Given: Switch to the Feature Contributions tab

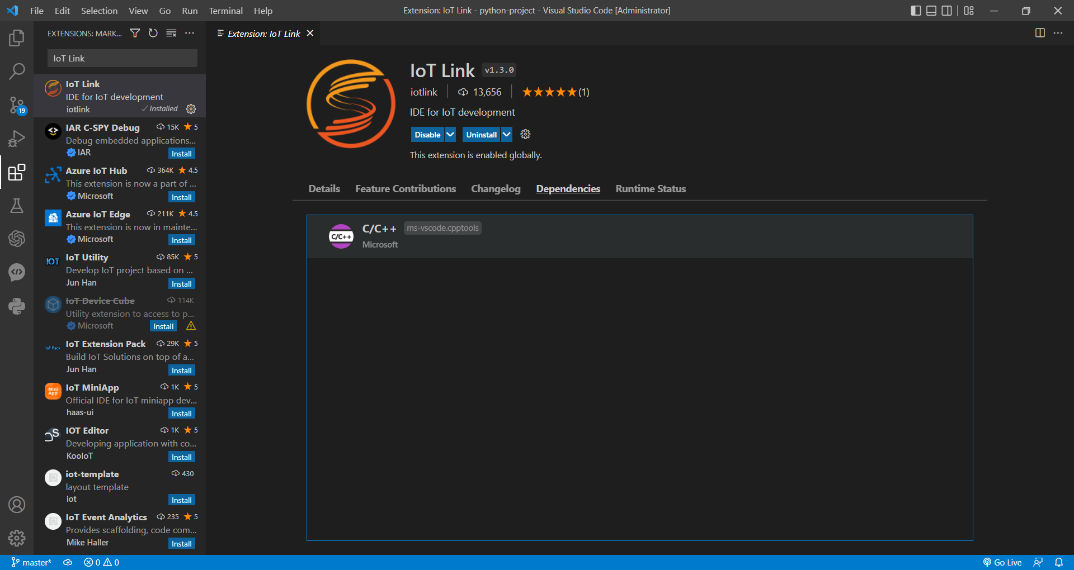Looking at the screenshot, I should (x=406, y=189).
